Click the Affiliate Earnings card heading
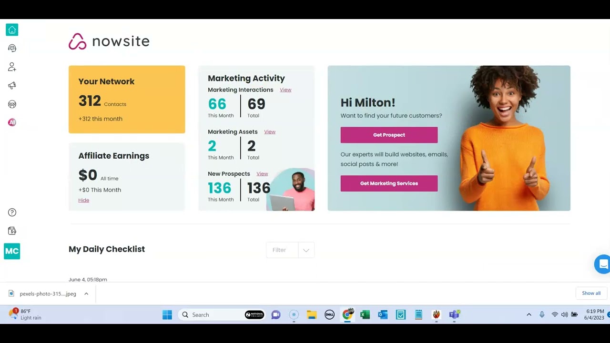Screen dimensions: 610x343 (114, 156)
